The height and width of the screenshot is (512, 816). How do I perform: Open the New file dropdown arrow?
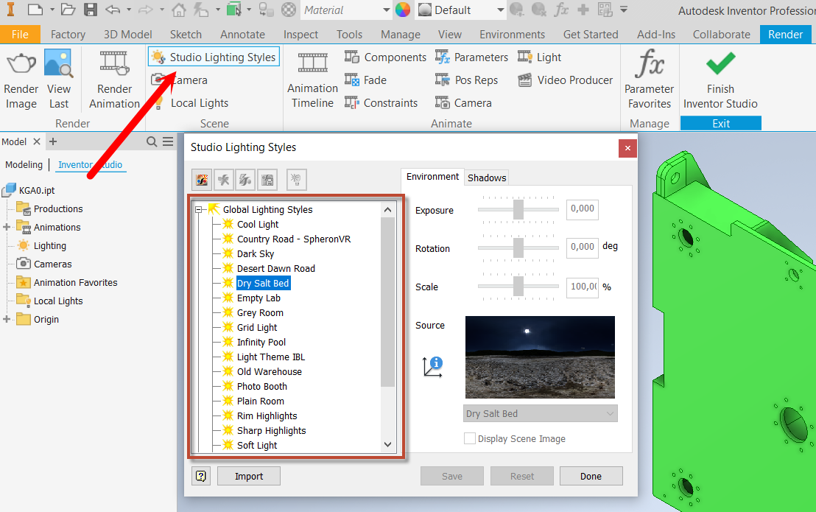point(52,10)
